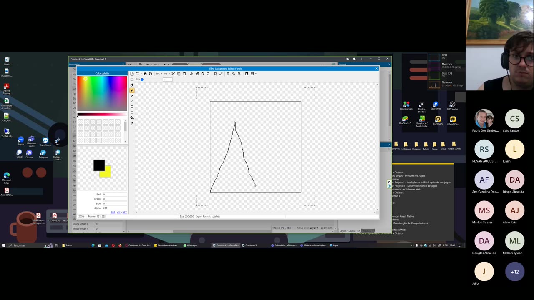Screen dimensions: 534x300
Task: Open OBS Studio desktop shortcut
Action: coord(452,106)
